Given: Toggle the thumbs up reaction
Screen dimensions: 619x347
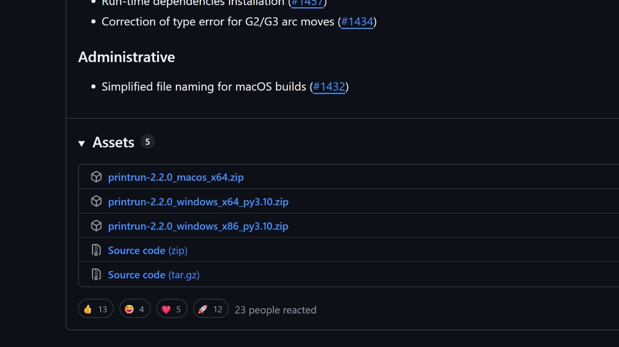Looking at the screenshot, I should pyautogui.click(x=96, y=309).
